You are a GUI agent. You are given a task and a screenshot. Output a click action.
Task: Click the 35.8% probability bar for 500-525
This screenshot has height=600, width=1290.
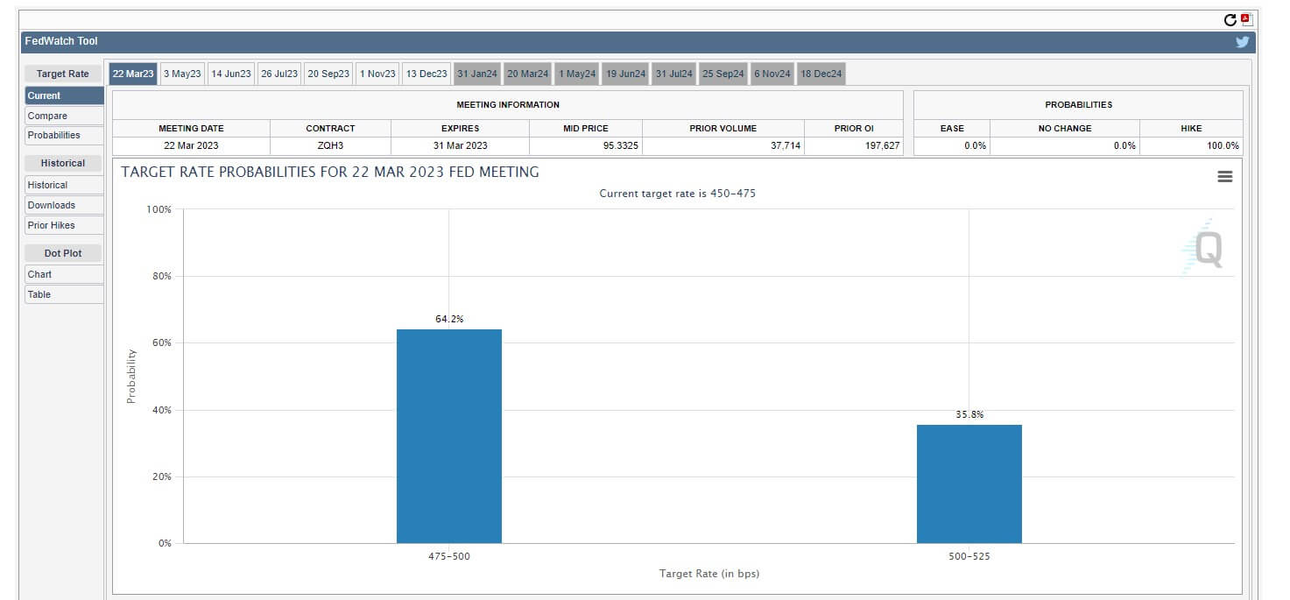(x=969, y=482)
